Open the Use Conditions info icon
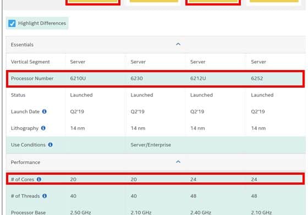This screenshot has width=308, height=215. 50,144
